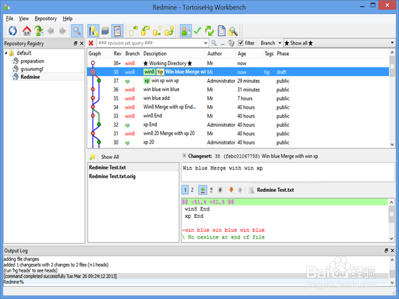This screenshot has height=299, width=399.
Task: Click the Incoming changesets icon
Action: 133,31
